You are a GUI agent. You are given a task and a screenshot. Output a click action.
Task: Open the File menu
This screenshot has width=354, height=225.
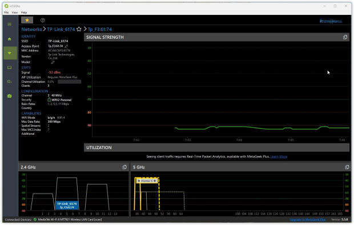point(6,13)
